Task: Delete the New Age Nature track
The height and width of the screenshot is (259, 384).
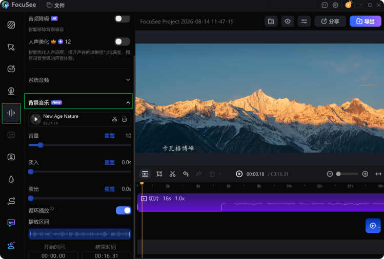Action: pos(125,119)
